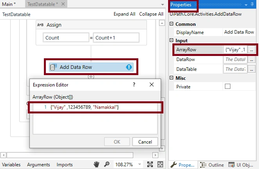Select the Properties tab at bottom

(183, 165)
